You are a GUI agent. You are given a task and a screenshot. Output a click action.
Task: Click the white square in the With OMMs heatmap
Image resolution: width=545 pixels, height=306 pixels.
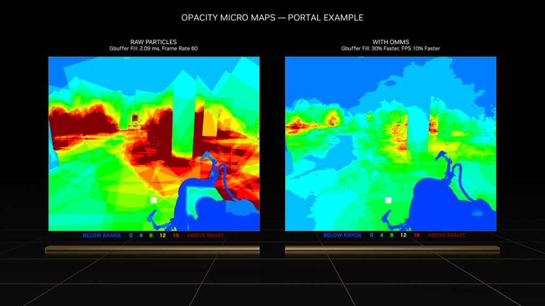389,200
